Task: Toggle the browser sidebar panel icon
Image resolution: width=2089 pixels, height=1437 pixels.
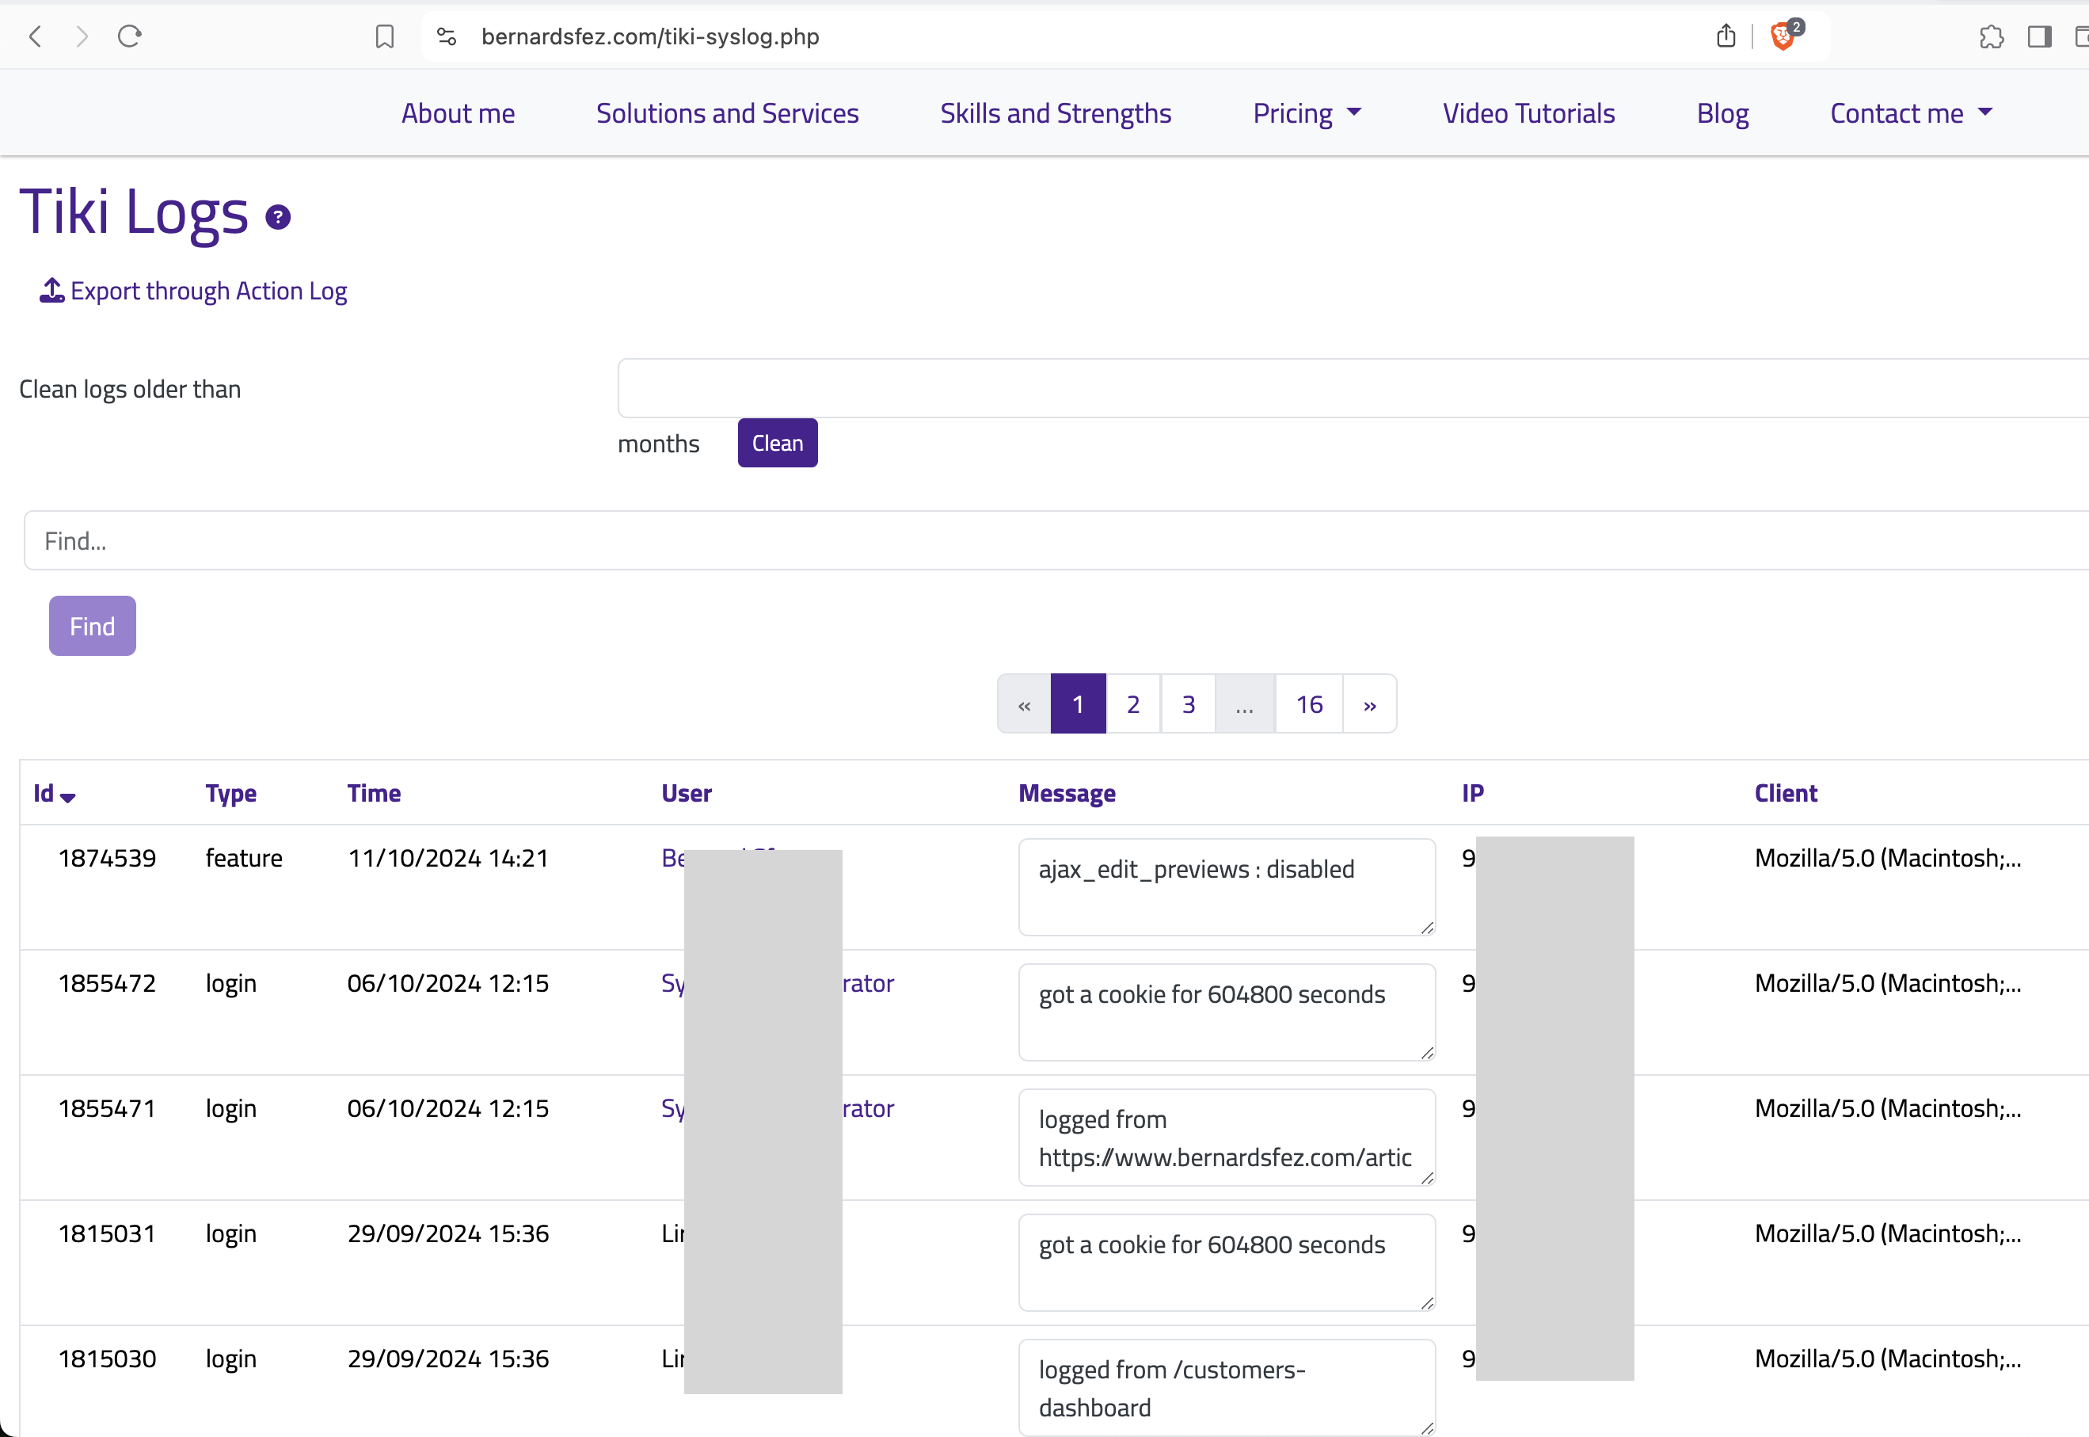Action: coord(2038,36)
